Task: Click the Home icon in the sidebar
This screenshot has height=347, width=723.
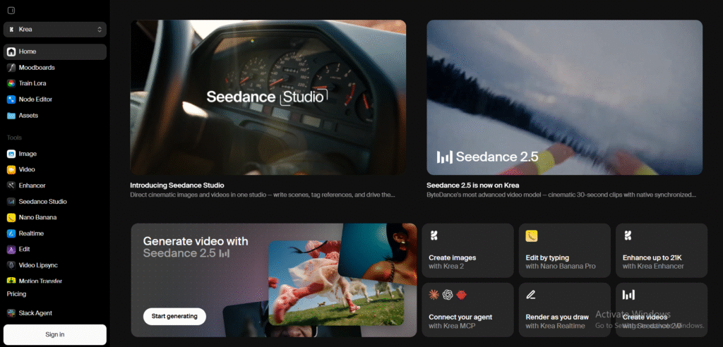Action: point(11,51)
